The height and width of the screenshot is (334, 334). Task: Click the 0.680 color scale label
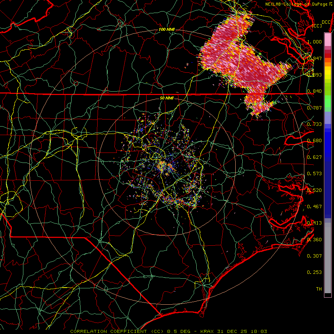[x=314, y=141]
